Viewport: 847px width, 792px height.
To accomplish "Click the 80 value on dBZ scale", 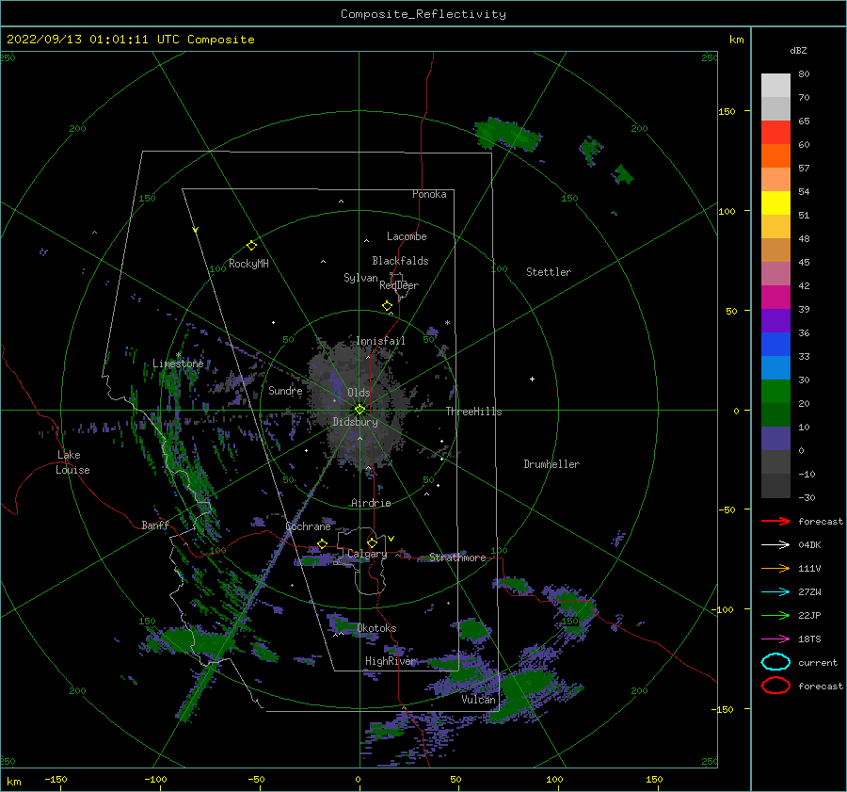I will [x=804, y=74].
